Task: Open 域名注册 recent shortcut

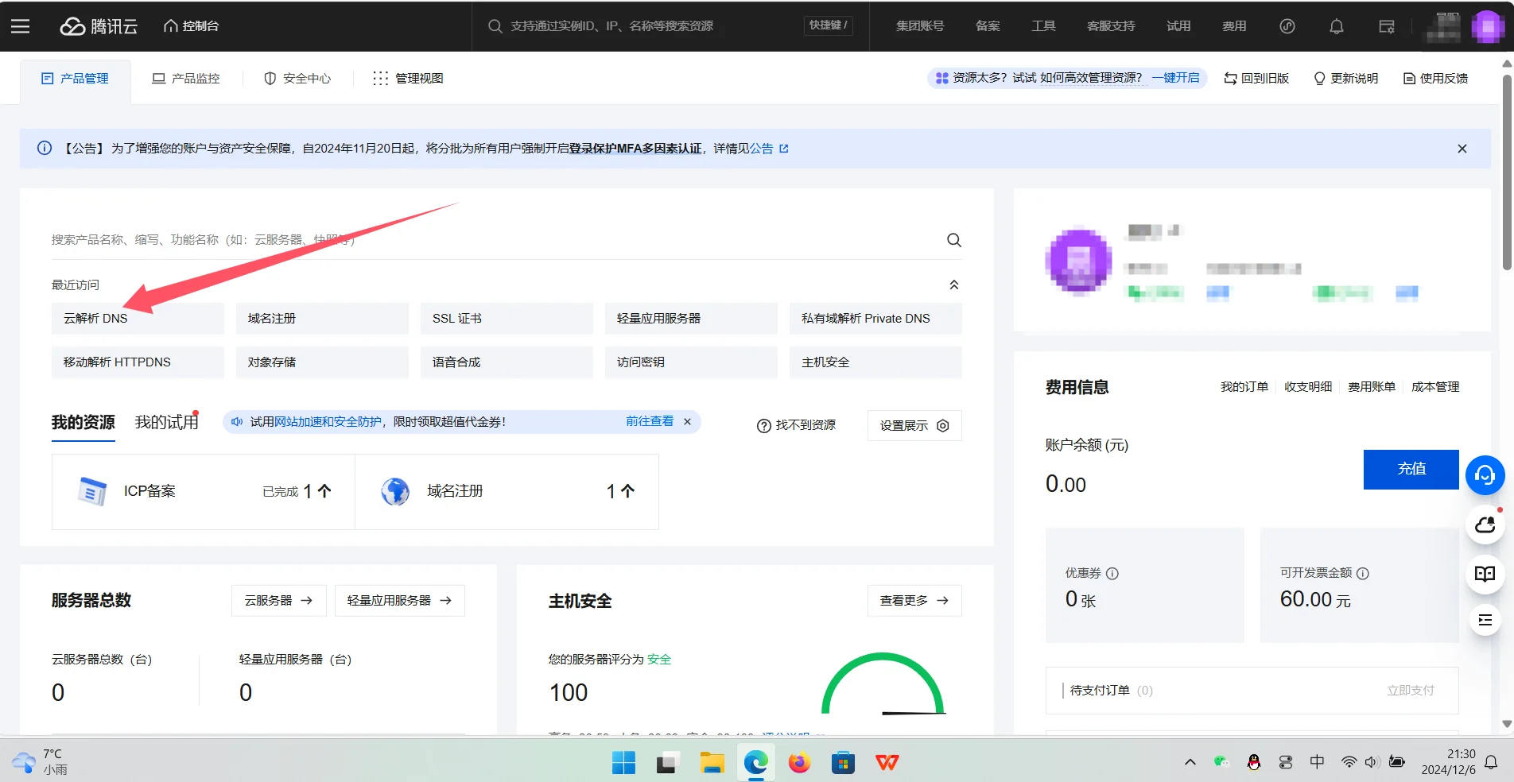Action: [322, 318]
